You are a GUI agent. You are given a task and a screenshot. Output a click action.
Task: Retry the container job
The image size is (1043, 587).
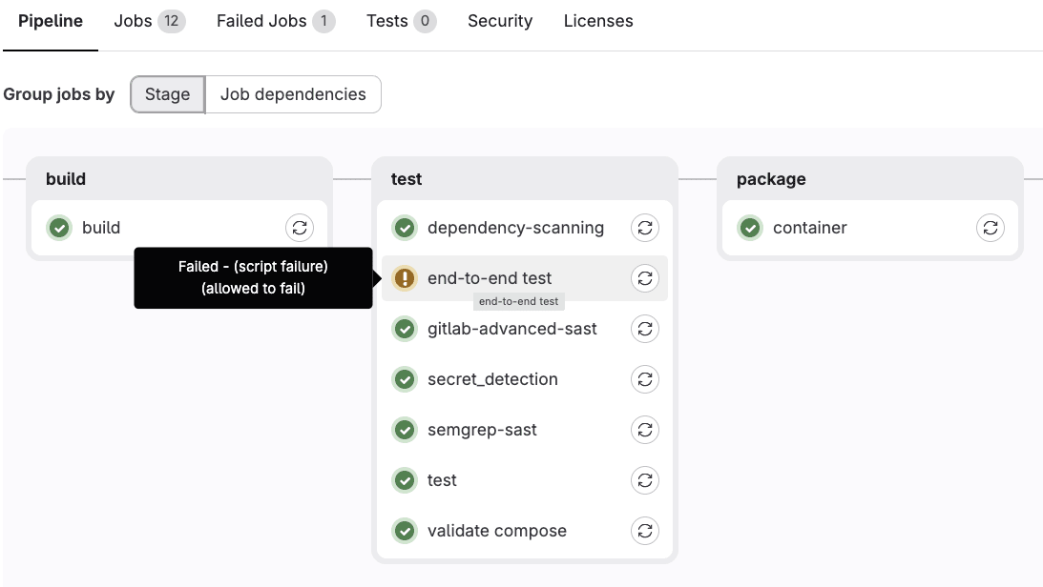click(990, 228)
